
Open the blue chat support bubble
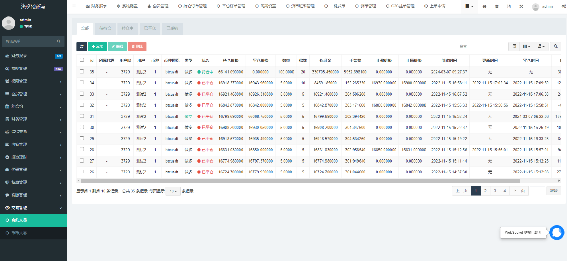[x=556, y=232]
